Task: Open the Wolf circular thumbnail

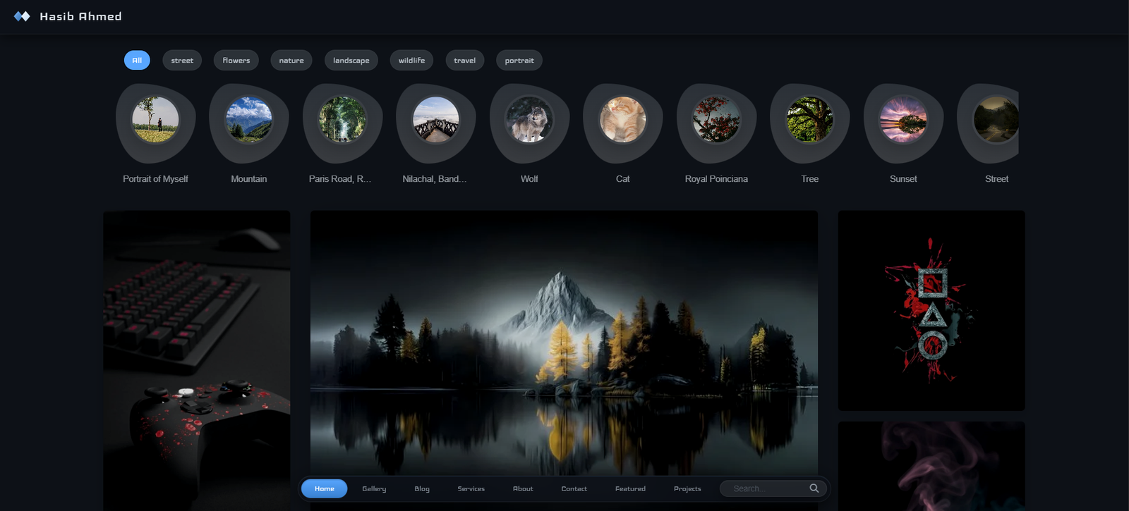Action: (x=529, y=121)
